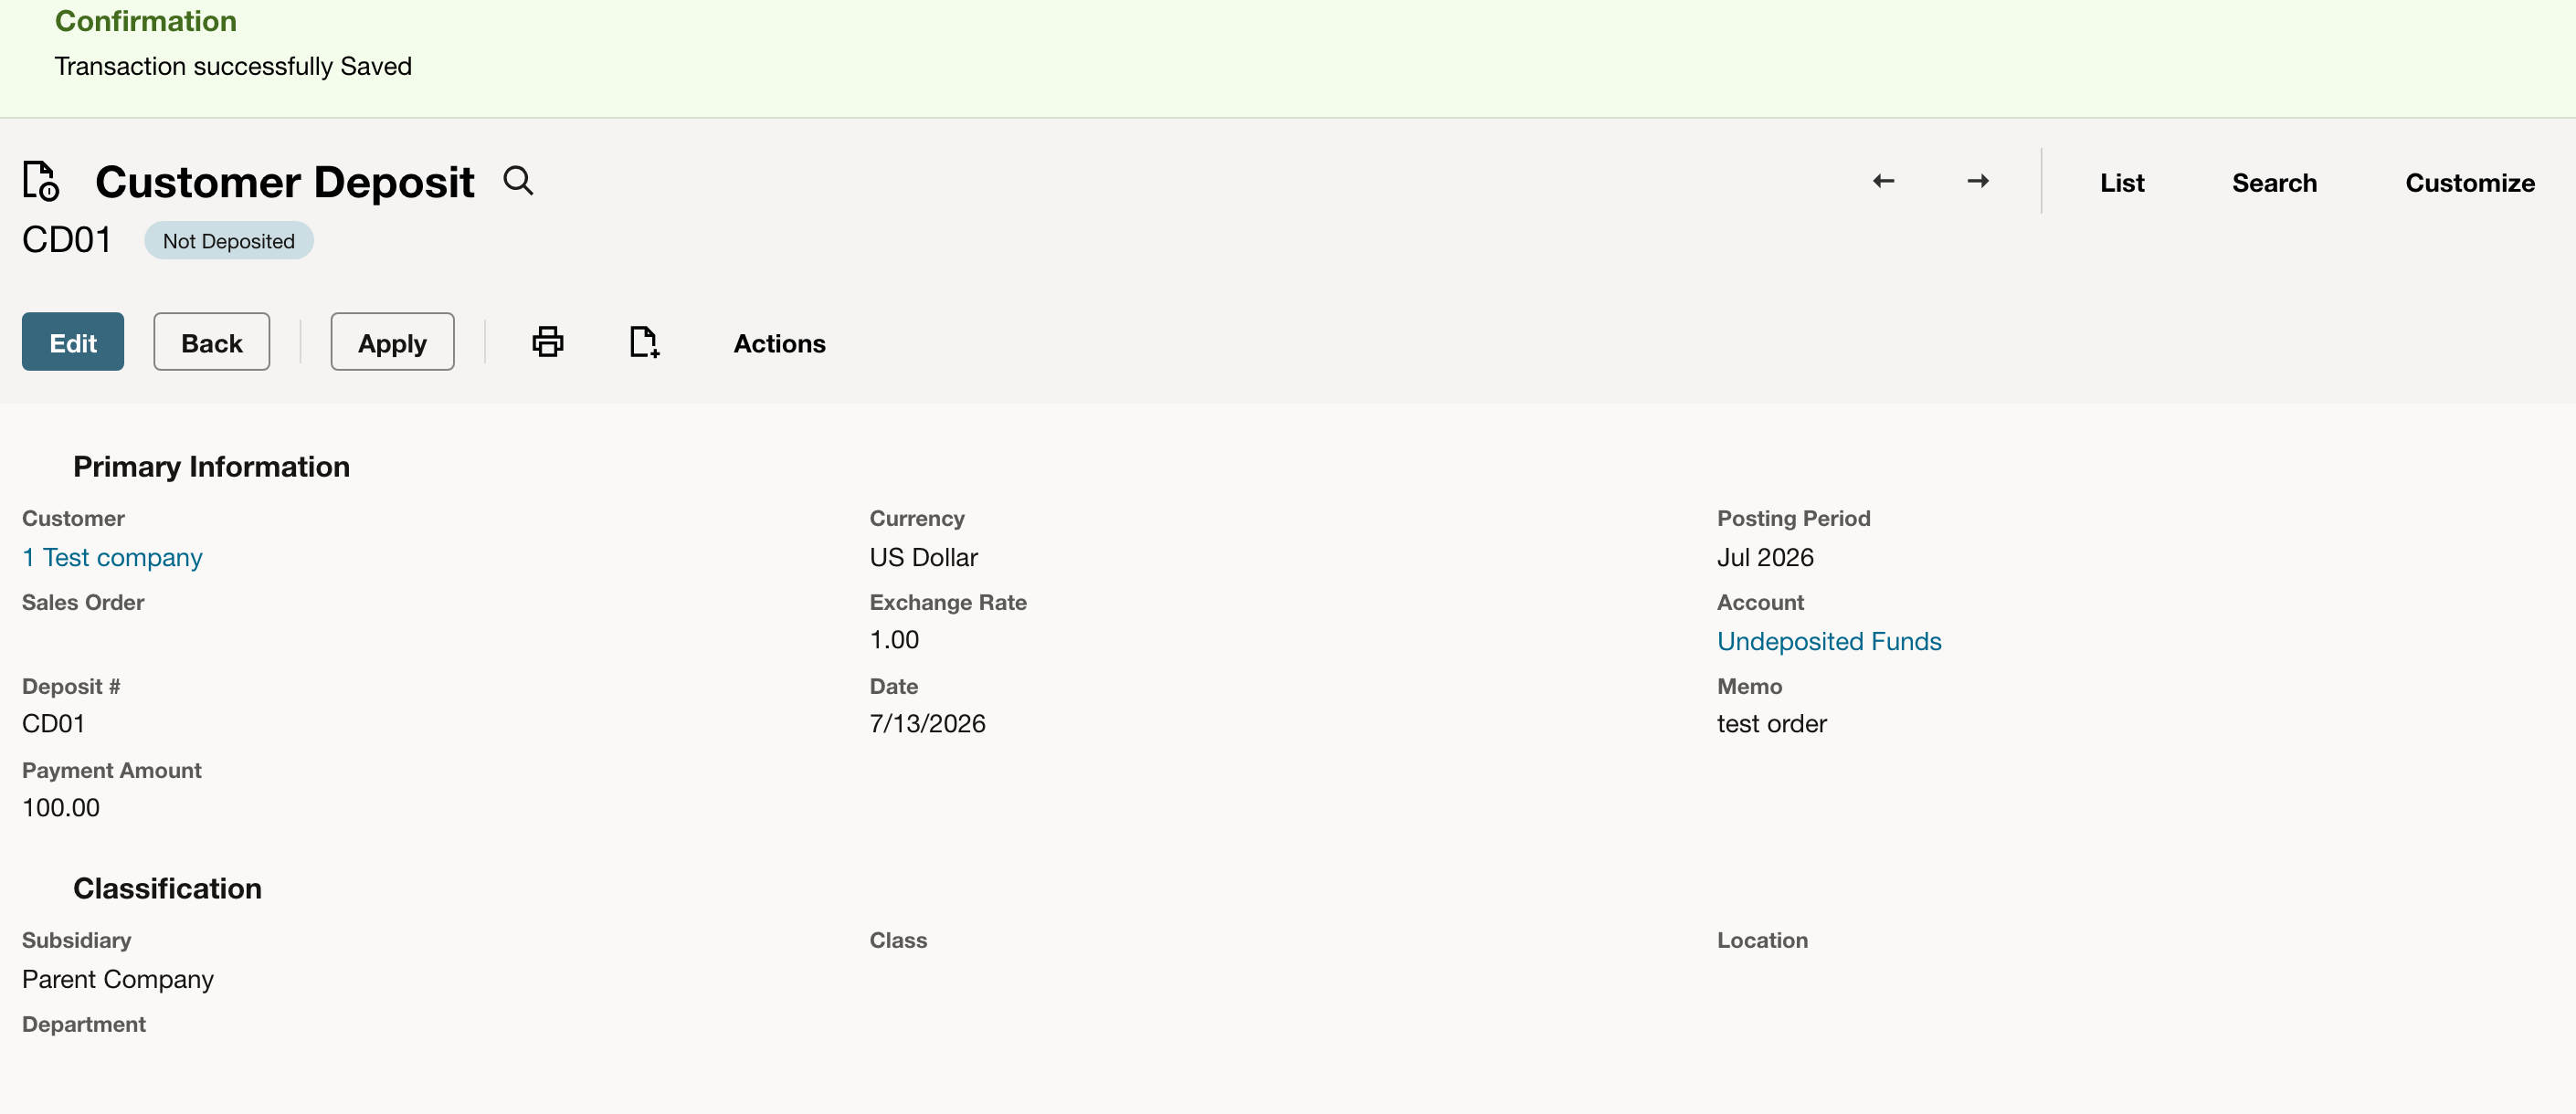Click the Classification section header
2576x1114 pixels.
167,889
